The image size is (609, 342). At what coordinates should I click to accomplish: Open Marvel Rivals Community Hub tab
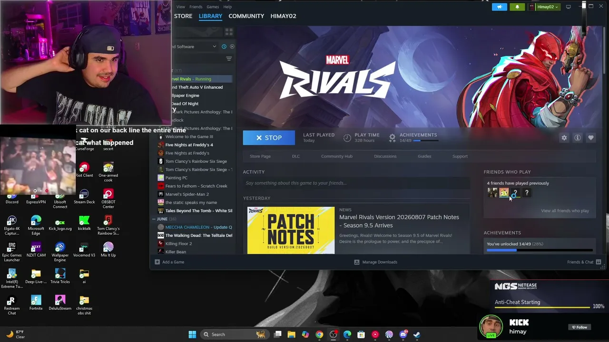[x=337, y=156]
